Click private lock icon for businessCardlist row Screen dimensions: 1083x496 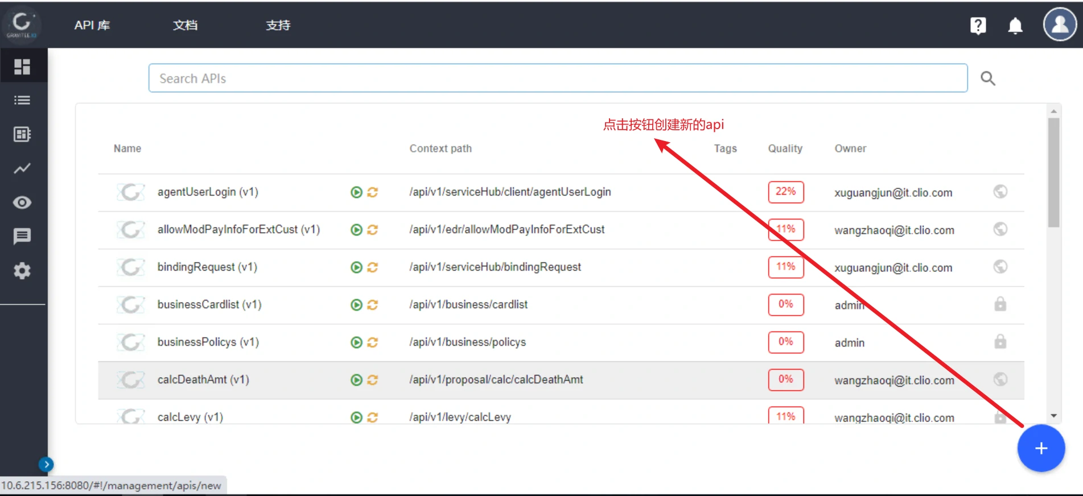pyautogui.click(x=1000, y=304)
